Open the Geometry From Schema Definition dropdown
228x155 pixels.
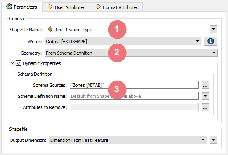(x=131, y=53)
